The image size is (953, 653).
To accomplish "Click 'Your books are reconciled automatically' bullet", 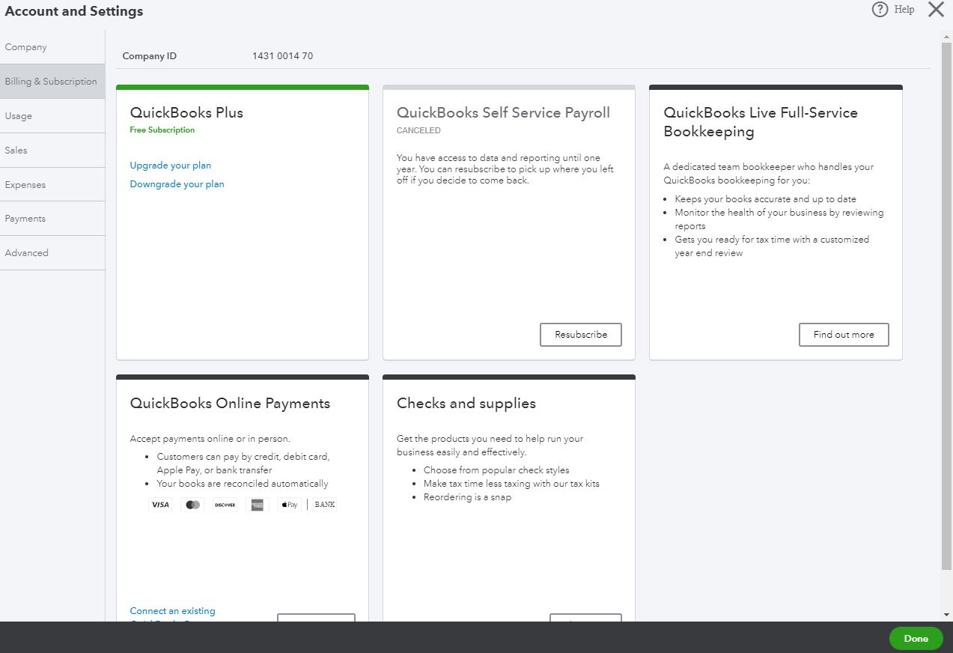I will pos(243,484).
